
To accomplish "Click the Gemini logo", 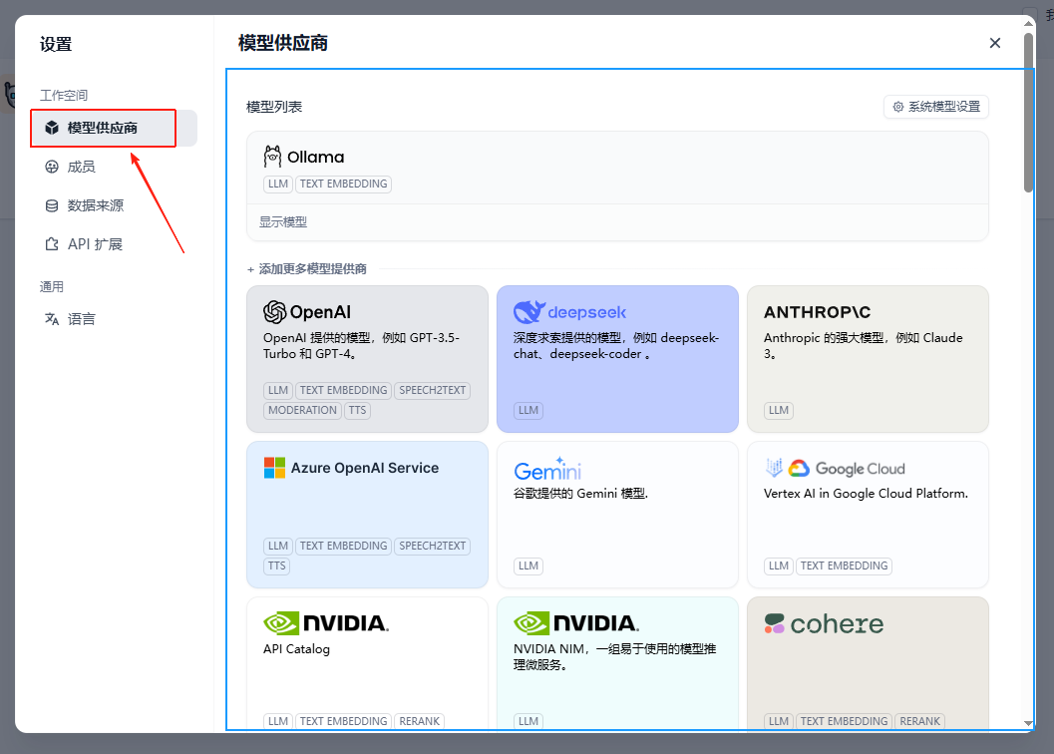I will pyautogui.click(x=547, y=471).
